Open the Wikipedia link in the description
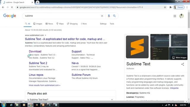This screenshot has width=190, height=107. (x=174, y=88)
